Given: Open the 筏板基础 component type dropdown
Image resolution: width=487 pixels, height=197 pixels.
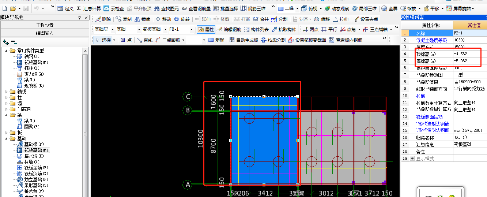Looking at the screenshot, I should (165, 30).
